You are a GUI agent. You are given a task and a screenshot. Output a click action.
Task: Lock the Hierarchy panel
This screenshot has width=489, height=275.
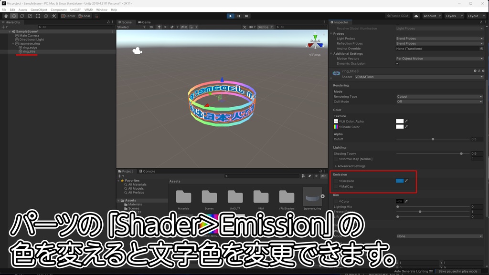pyautogui.click(x=108, y=22)
